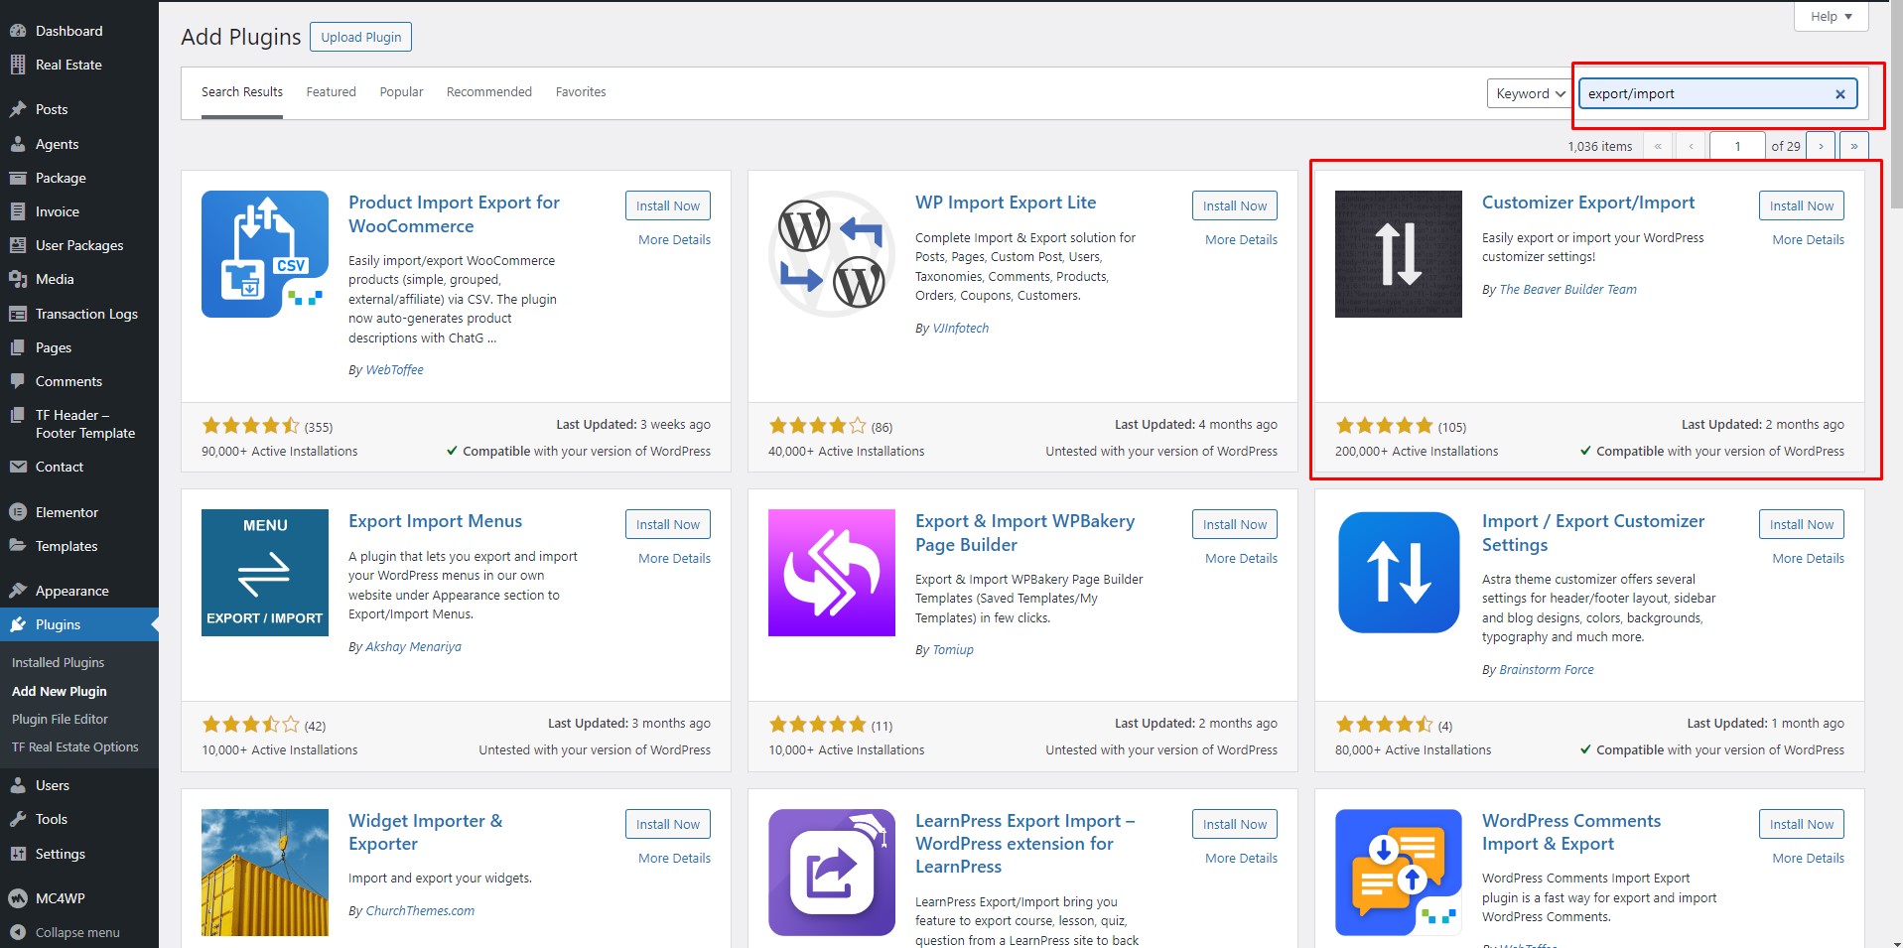The width and height of the screenshot is (1903, 948).
Task: Click the User Packages icon
Action: (18, 245)
